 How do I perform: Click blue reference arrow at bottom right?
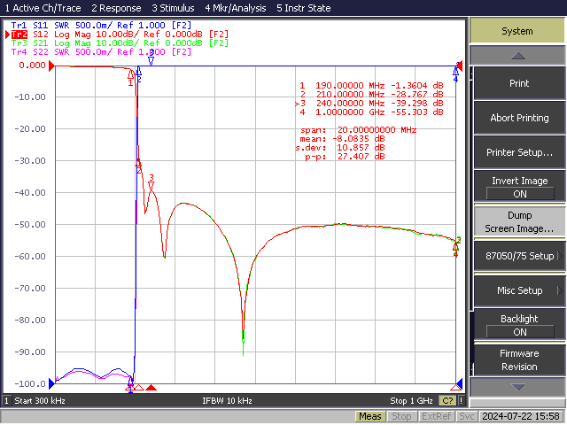click(x=460, y=383)
